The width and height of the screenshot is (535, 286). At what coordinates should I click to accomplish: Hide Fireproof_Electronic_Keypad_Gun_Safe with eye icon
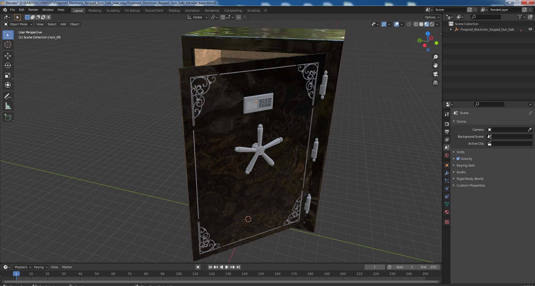(x=530, y=29)
